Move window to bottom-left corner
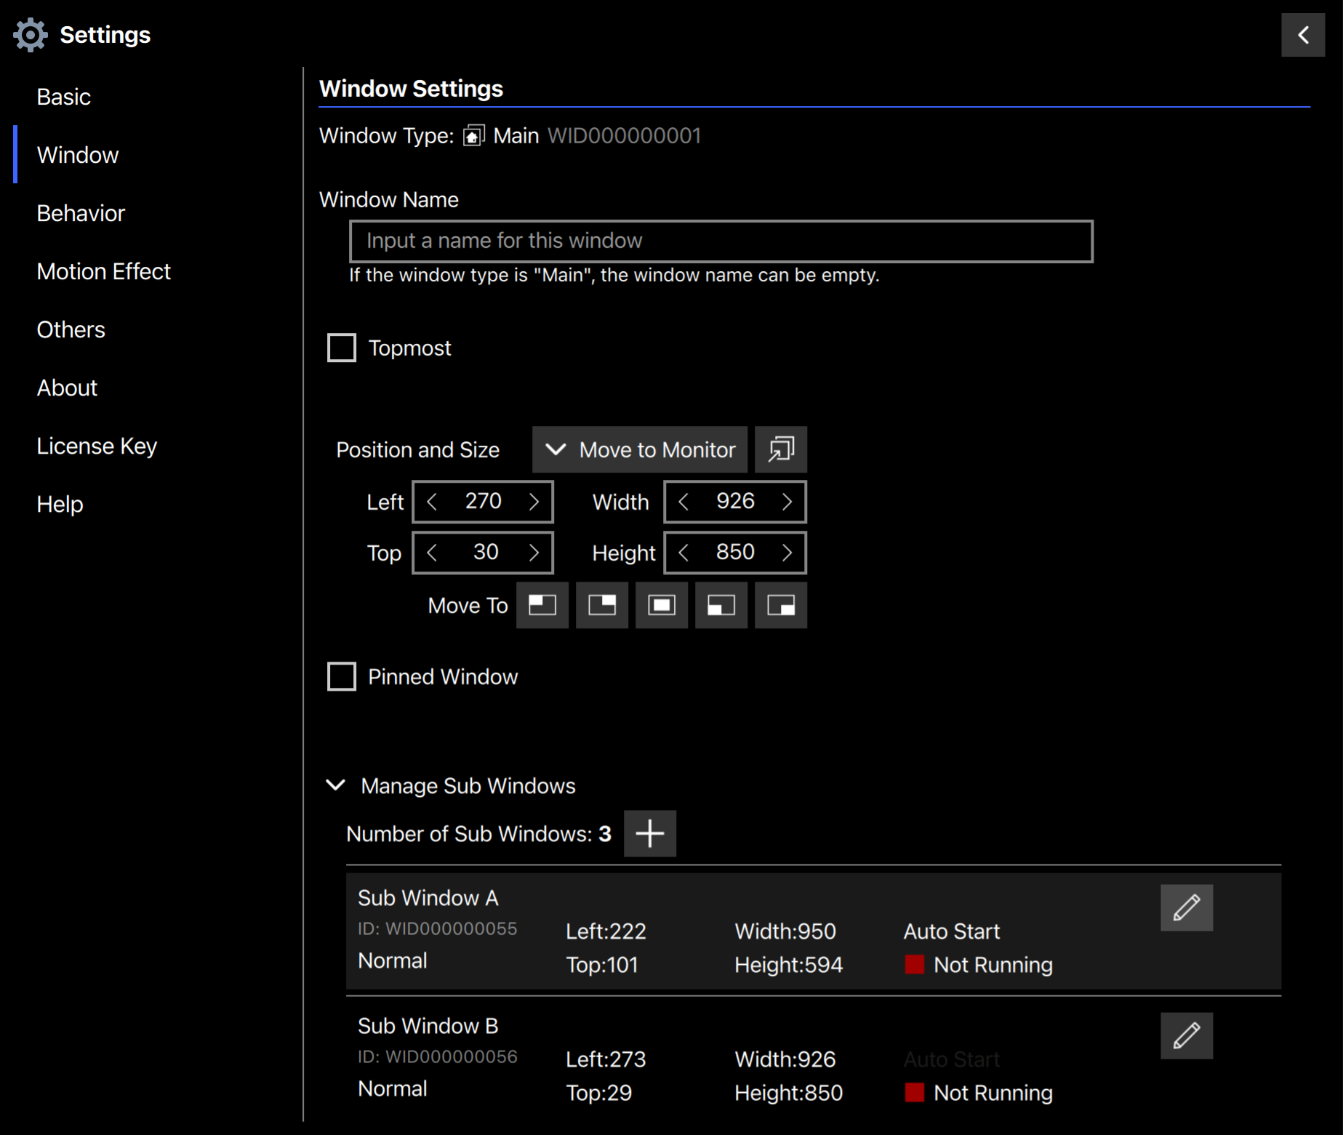1343x1135 pixels. point(721,605)
